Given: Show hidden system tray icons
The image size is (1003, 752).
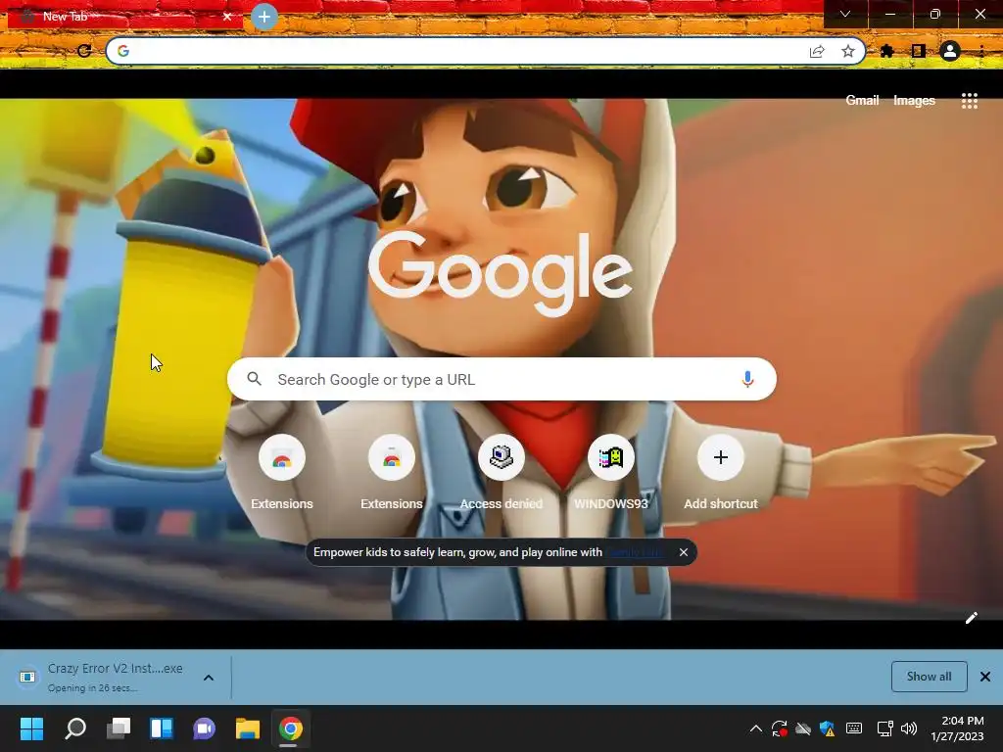Looking at the screenshot, I should [755, 728].
